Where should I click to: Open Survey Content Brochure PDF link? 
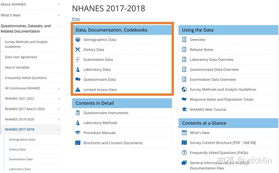pos(223,143)
